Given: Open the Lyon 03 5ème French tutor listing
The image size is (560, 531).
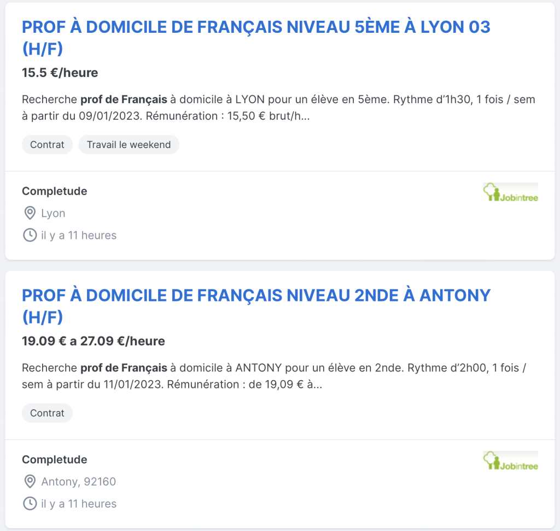Looking at the screenshot, I should point(256,38).
